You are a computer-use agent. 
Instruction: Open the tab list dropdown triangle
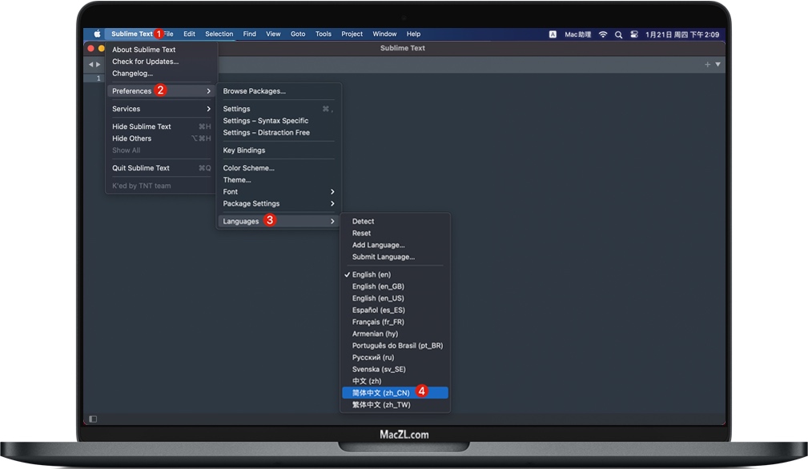coord(718,64)
